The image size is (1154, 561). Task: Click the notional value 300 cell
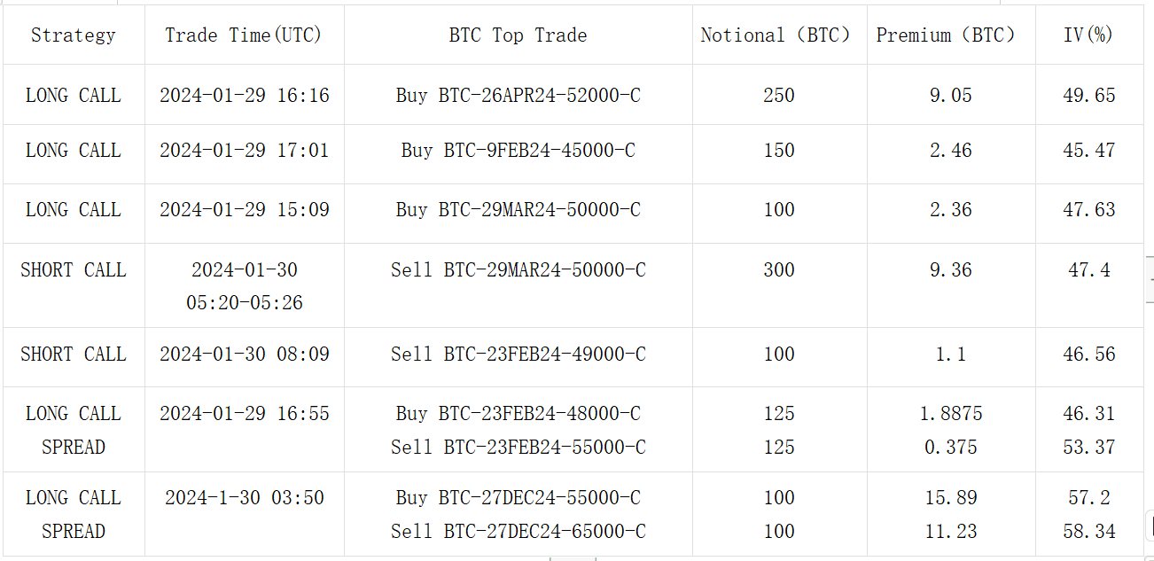click(x=778, y=270)
